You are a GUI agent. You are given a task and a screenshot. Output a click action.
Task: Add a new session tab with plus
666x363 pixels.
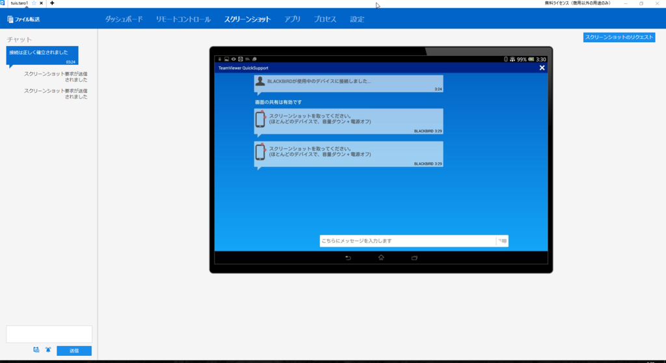52,3
